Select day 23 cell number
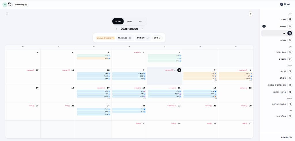This screenshot has width=295, height=141. [144, 106]
